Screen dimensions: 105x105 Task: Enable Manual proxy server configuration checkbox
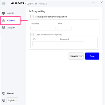(32, 17)
